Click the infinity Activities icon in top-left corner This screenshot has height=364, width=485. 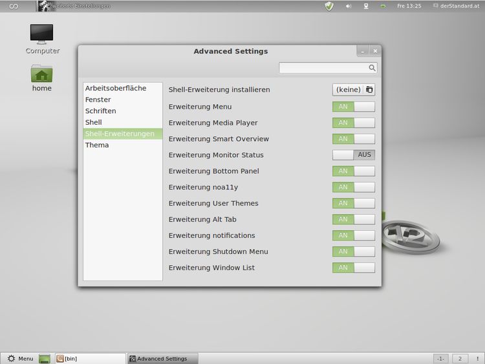14,6
